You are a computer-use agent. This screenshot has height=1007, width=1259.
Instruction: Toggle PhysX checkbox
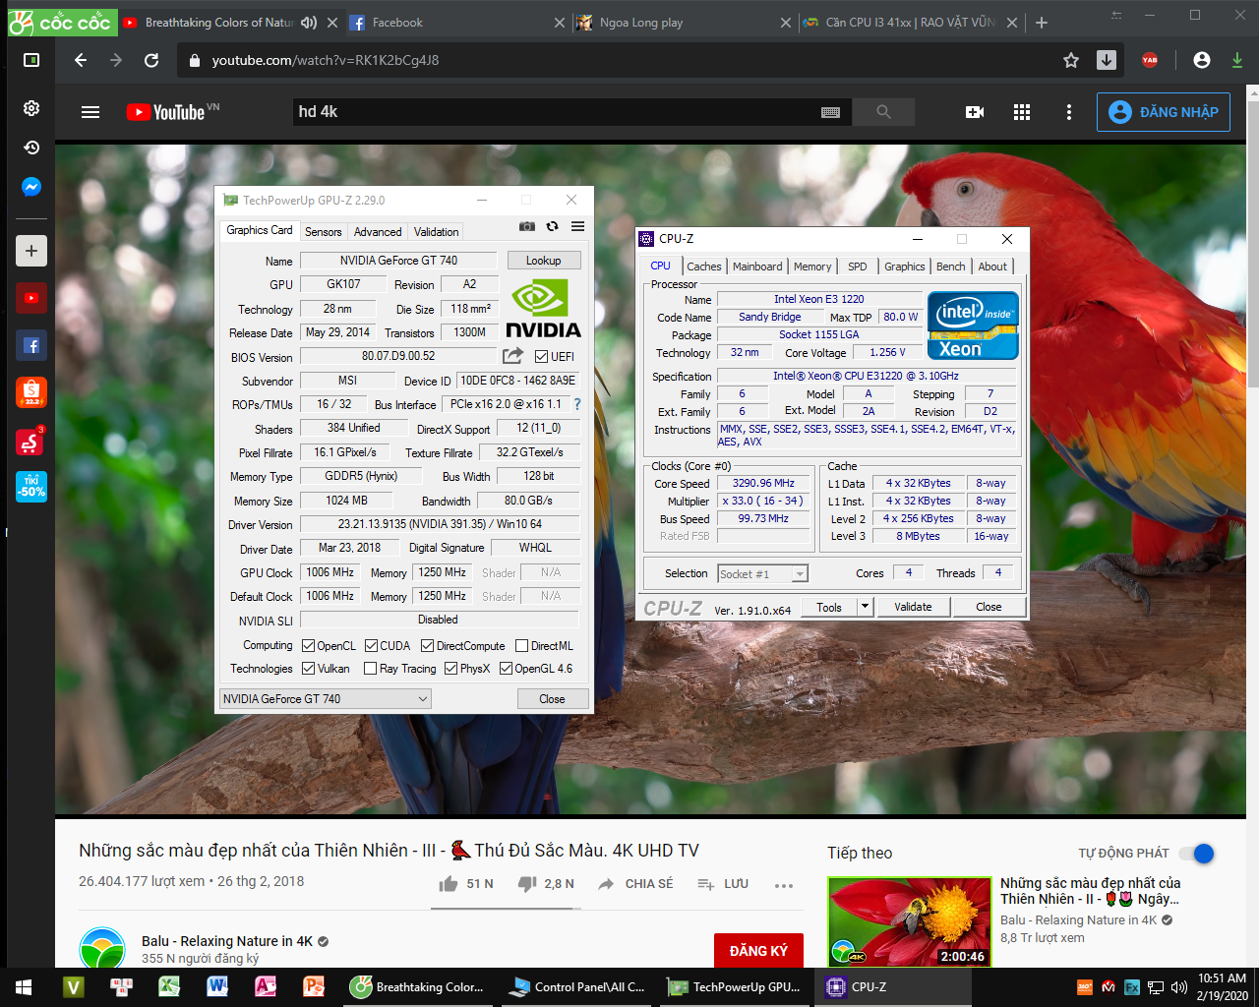click(x=450, y=669)
